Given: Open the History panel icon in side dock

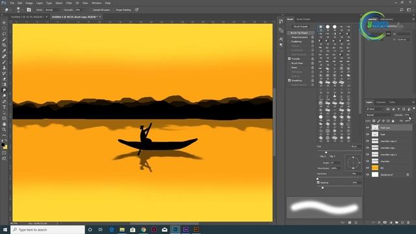Looking at the screenshot, I should (x=281, y=21).
